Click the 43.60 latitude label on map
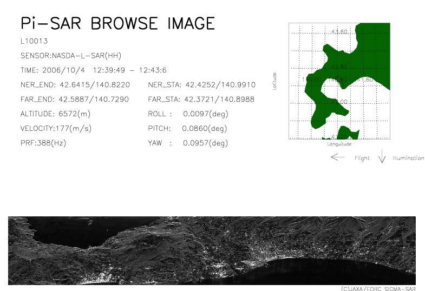Image resolution: width=425 pixels, height=291 pixels. pos(339,32)
